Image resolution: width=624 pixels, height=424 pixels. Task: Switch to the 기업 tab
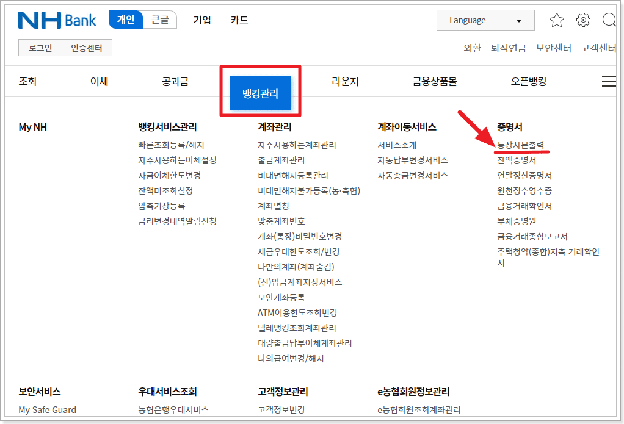[202, 20]
